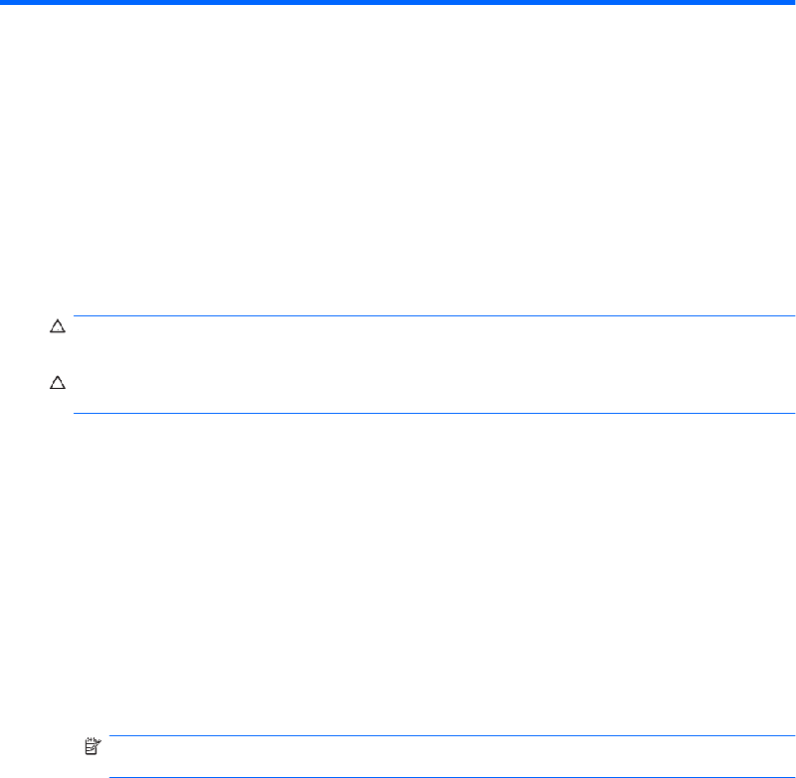This screenshot has width=796, height=778.
Task: Click the blue rule above the note icon
Action: pos(452,735)
